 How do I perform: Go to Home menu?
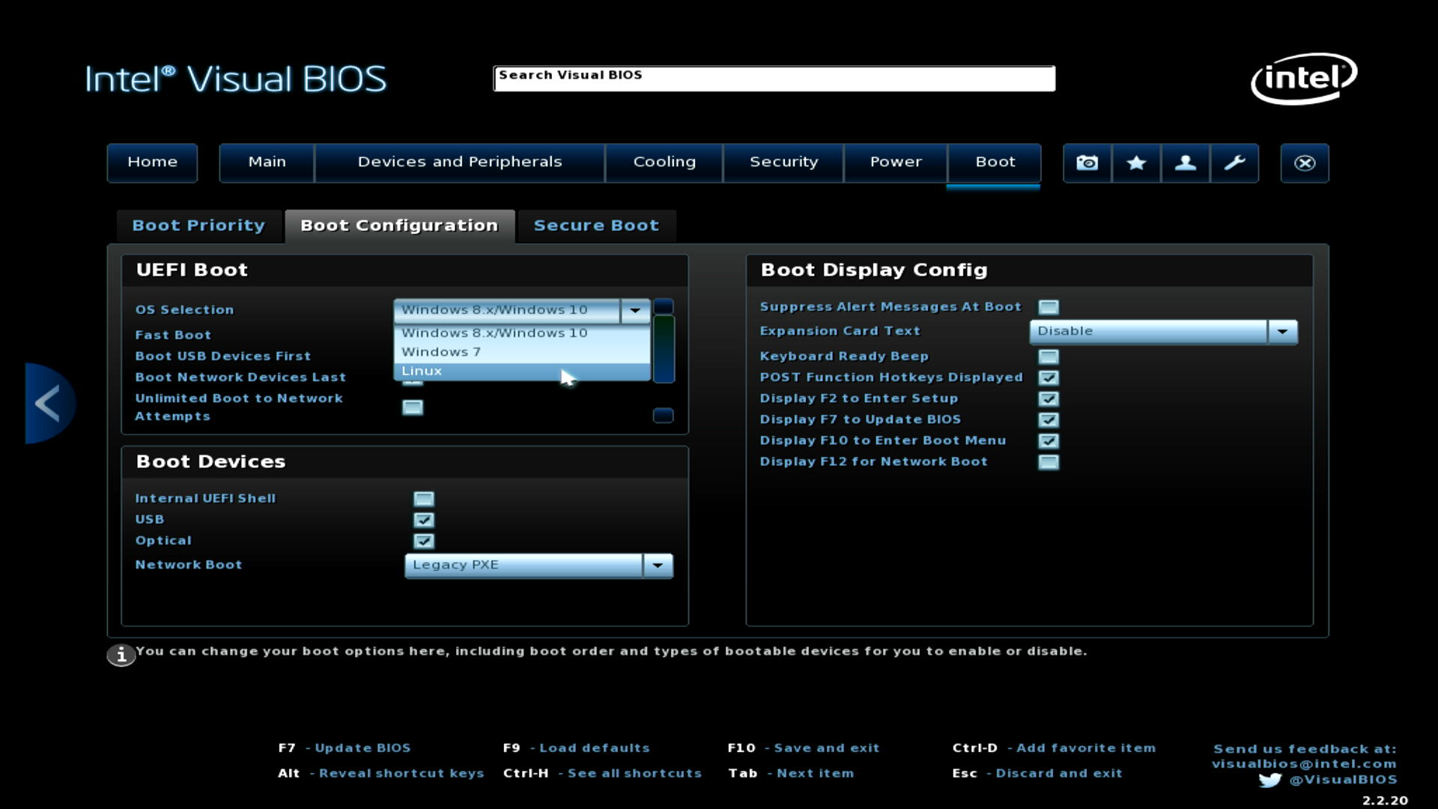[x=152, y=163]
